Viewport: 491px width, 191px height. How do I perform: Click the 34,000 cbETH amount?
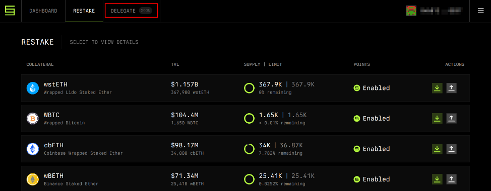[x=187, y=153]
